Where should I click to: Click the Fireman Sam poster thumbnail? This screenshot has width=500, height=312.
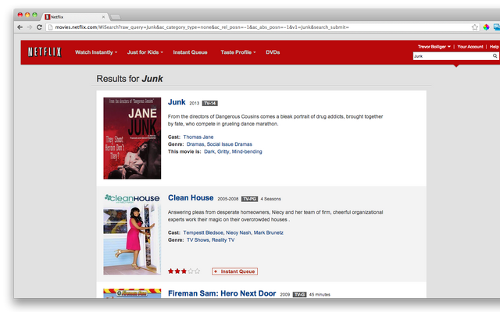(132, 293)
